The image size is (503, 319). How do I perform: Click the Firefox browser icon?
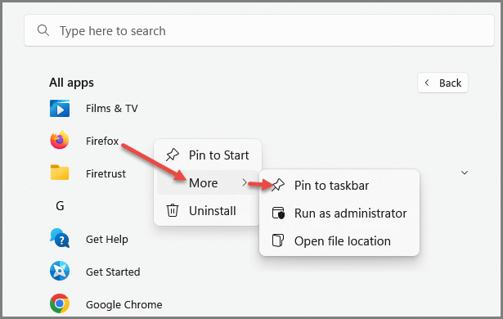[x=60, y=140]
